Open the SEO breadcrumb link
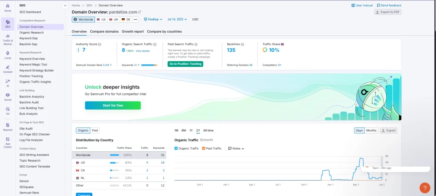This screenshot has width=436, height=196. click(x=89, y=5)
